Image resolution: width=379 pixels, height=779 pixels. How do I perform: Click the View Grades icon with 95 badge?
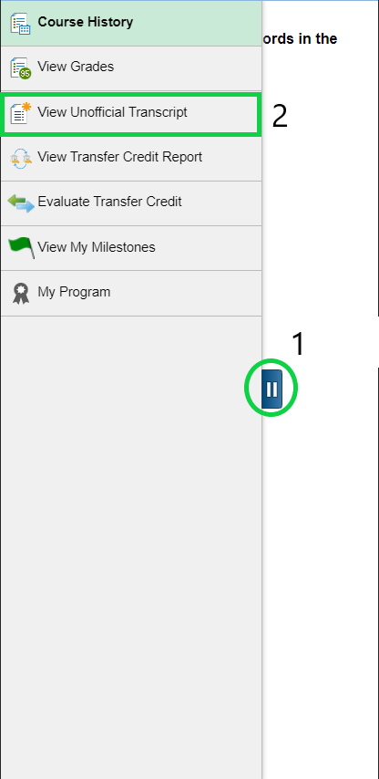click(20, 68)
